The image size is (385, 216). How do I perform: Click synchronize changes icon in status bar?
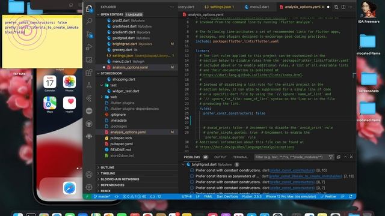tap(116, 196)
